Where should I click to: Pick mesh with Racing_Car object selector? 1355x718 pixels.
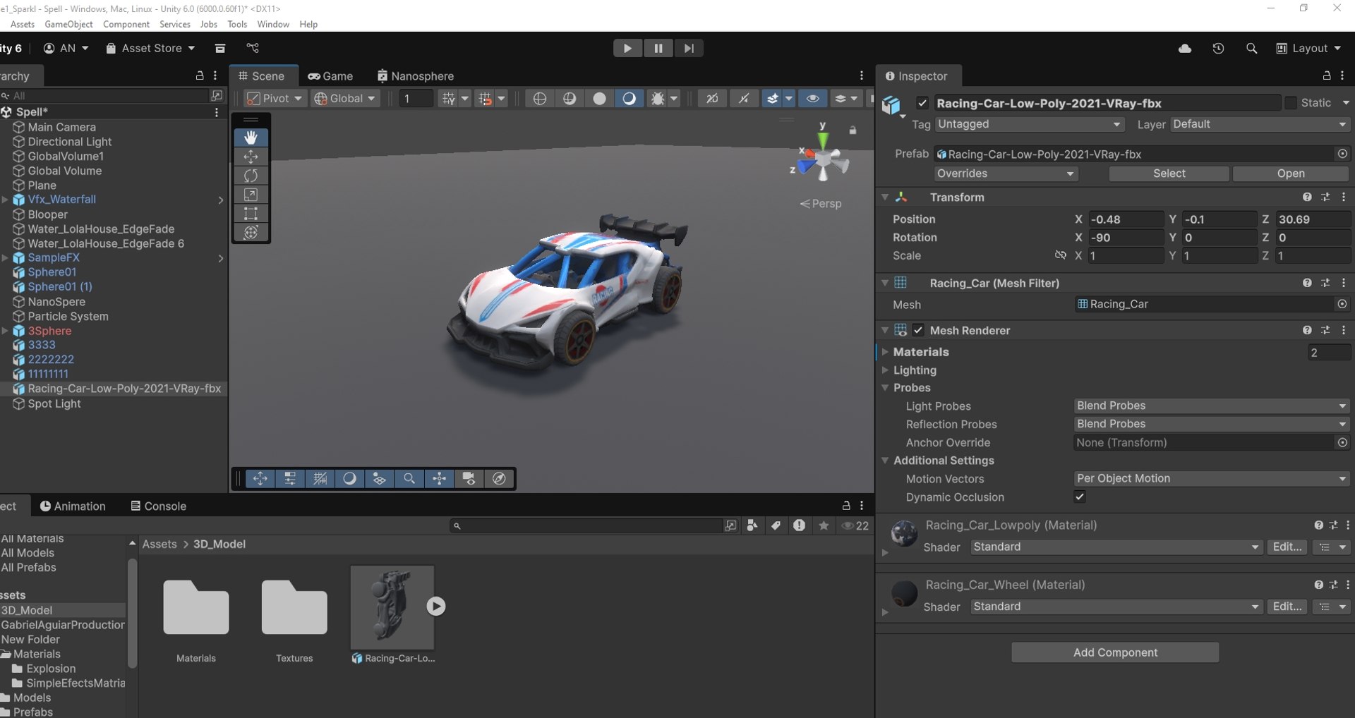[x=1342, y=304]
